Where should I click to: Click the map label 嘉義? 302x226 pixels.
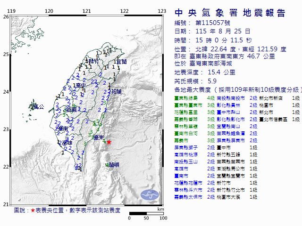[72, 110]
